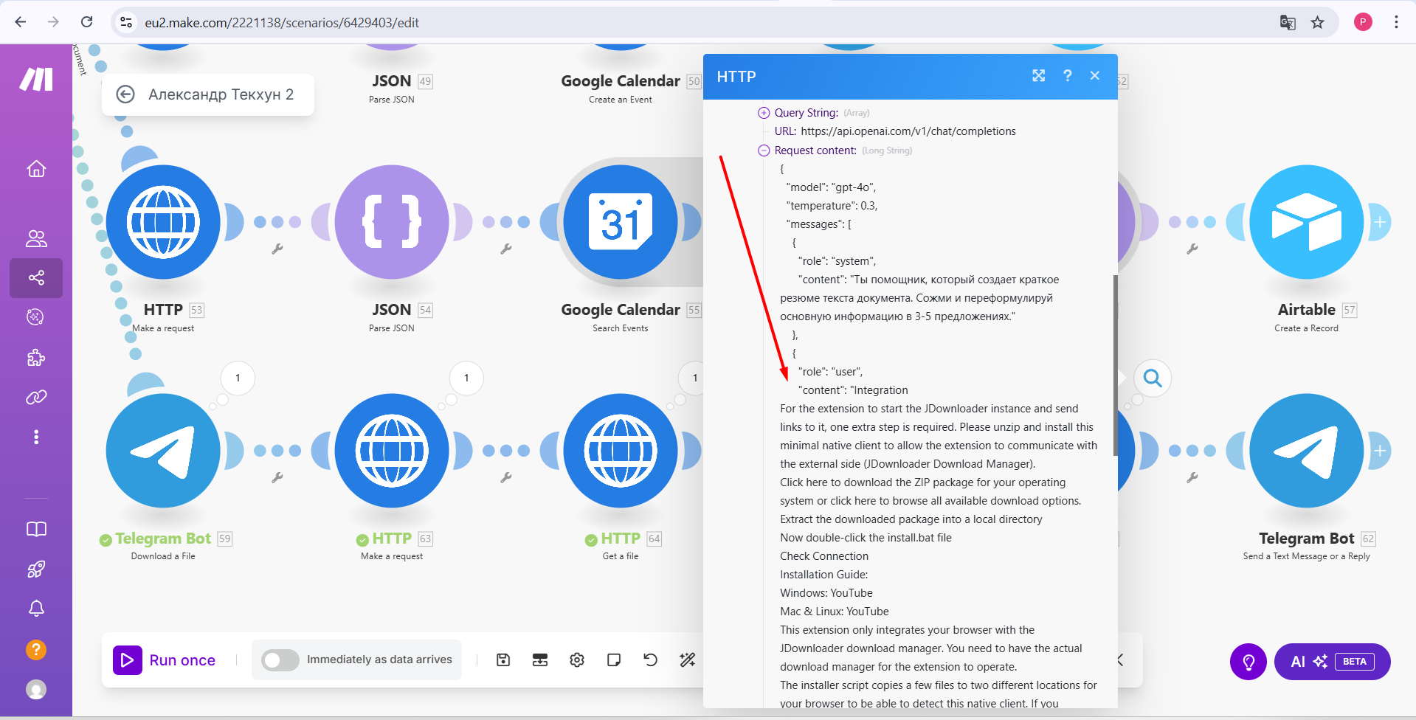Open operation bubble 1 above Telegram Bot 59
Screen dimensions: 1416x720
tap(238, 378)
